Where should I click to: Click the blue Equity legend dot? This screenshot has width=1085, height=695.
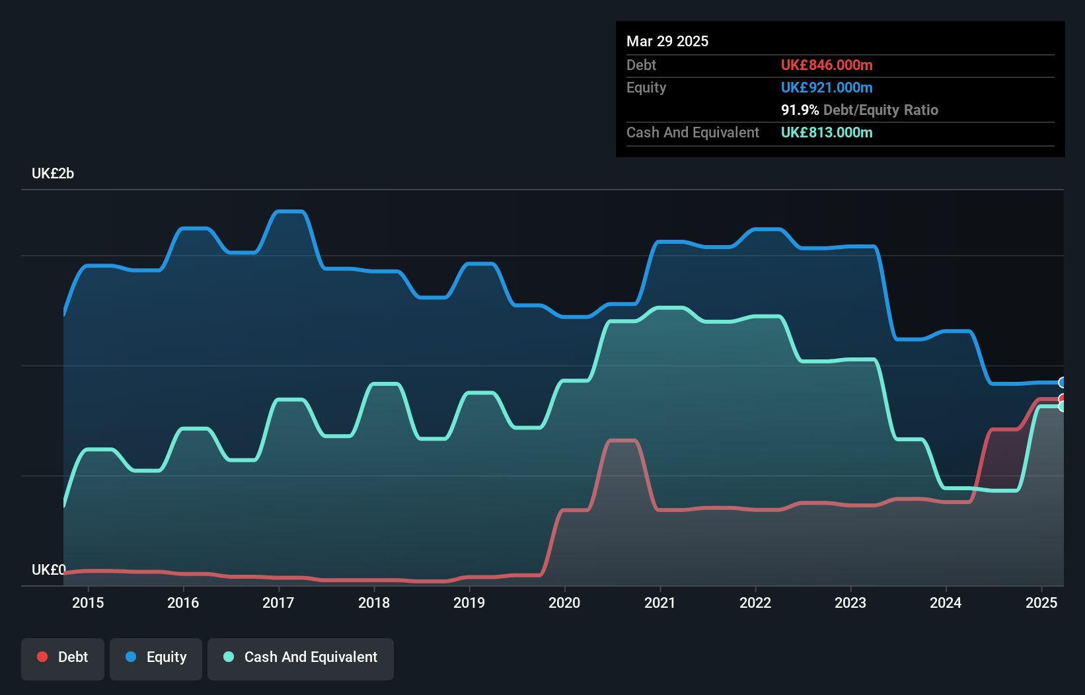[130, 657]
